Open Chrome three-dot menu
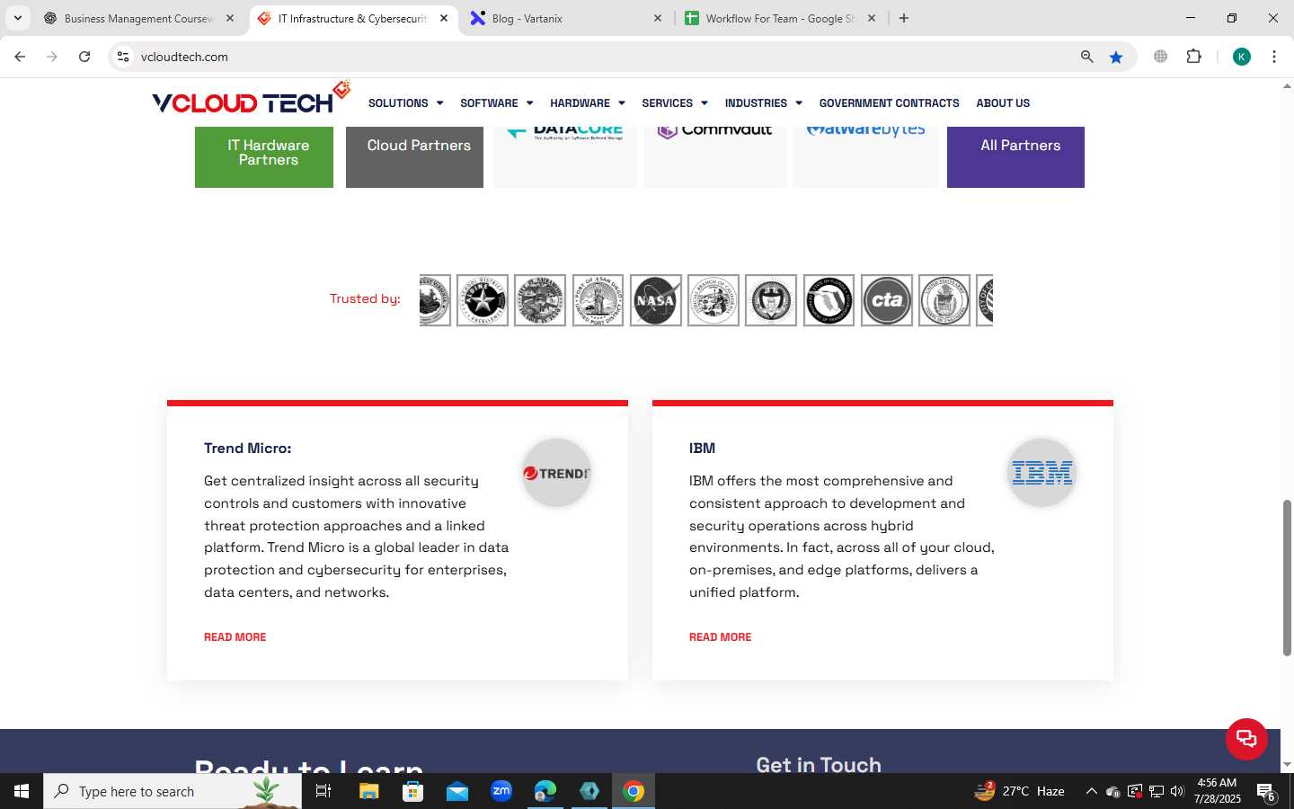 (1274, 57)
